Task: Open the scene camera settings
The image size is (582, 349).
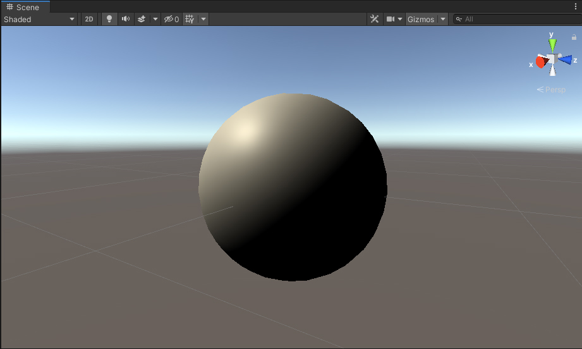Action: (394, 19)
